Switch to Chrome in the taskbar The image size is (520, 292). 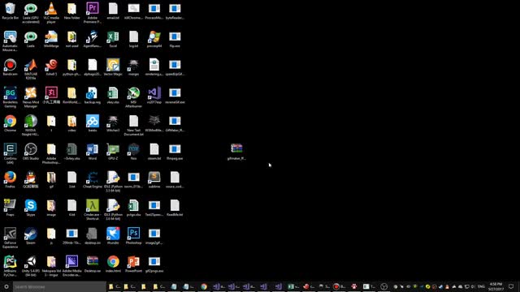(204, 286)
